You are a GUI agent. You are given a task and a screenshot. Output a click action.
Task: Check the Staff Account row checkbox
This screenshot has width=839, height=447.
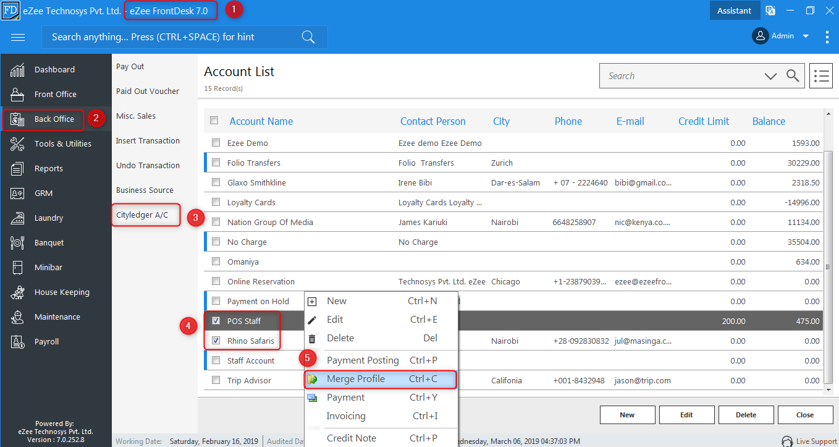click(x=216, y=360)
